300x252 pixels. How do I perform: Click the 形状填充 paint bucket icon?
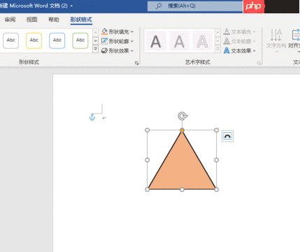pos(104,31)
